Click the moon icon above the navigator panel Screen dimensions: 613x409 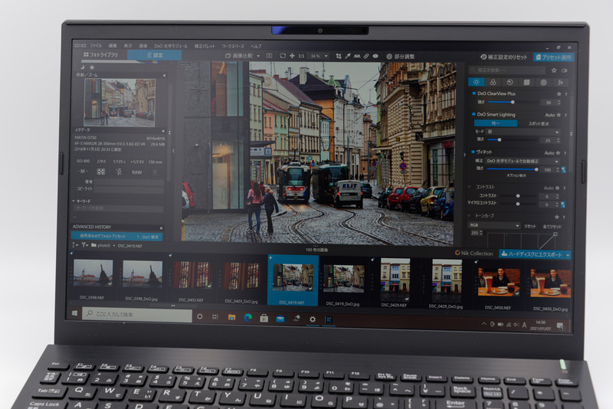[82, 67]
